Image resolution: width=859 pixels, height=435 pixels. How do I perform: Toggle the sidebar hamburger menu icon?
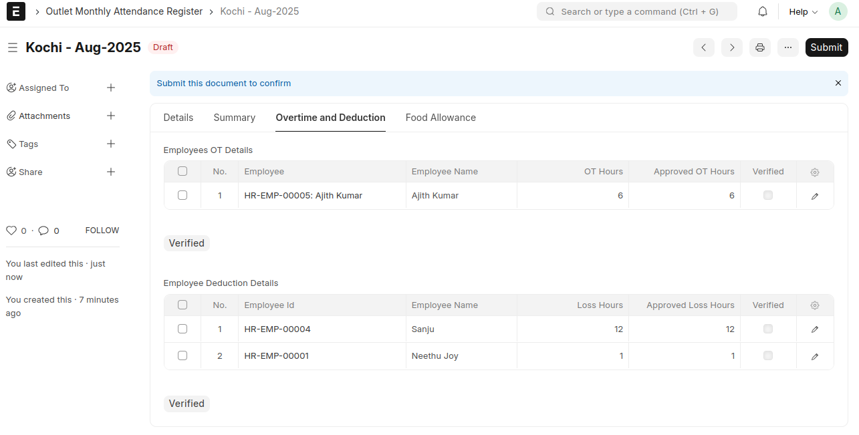pyautogui.click(x=13, y=47)
